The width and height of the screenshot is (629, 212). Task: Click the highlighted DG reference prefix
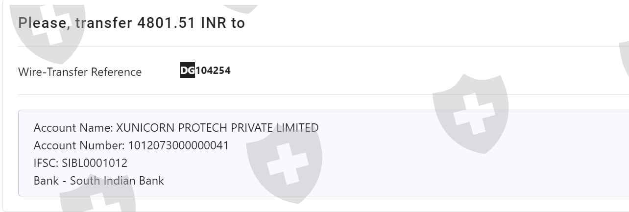click(x=187, y=71)
